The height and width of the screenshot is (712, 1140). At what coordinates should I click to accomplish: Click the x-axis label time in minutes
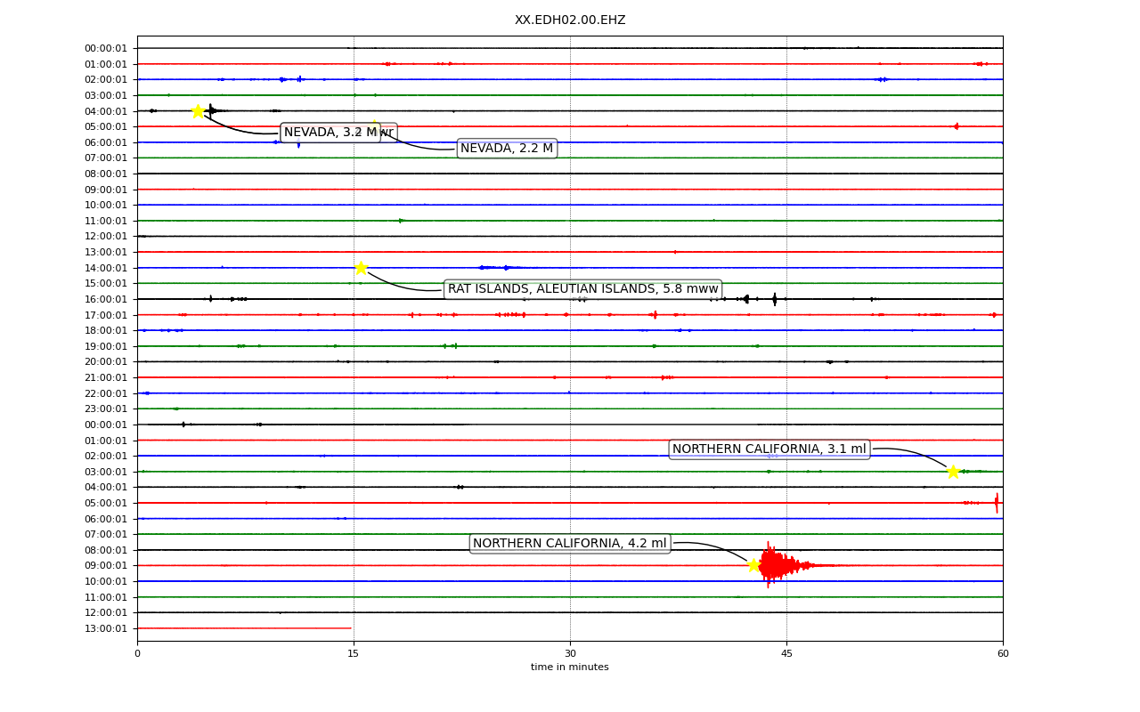point(570,667)
